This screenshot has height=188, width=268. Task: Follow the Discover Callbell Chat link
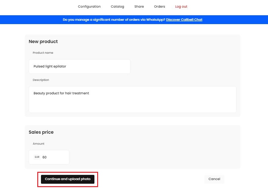pos(184,20)
